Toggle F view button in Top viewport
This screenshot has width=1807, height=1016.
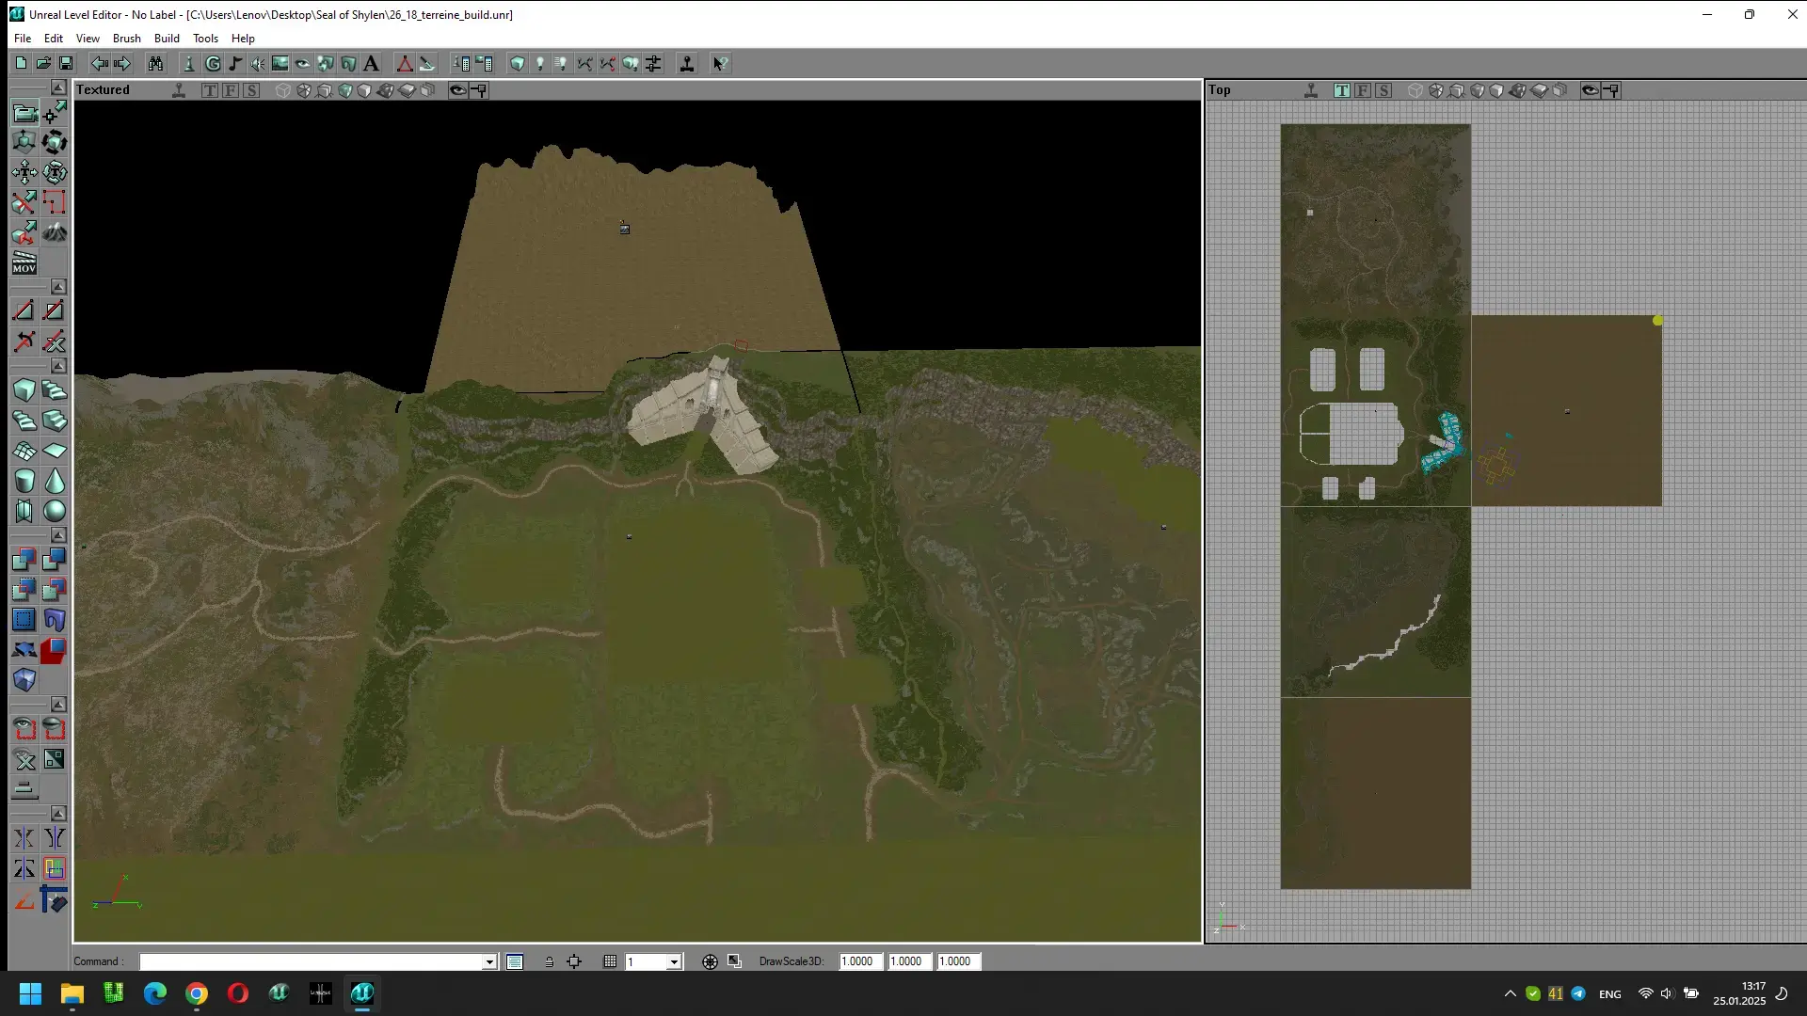point(1363,90)
